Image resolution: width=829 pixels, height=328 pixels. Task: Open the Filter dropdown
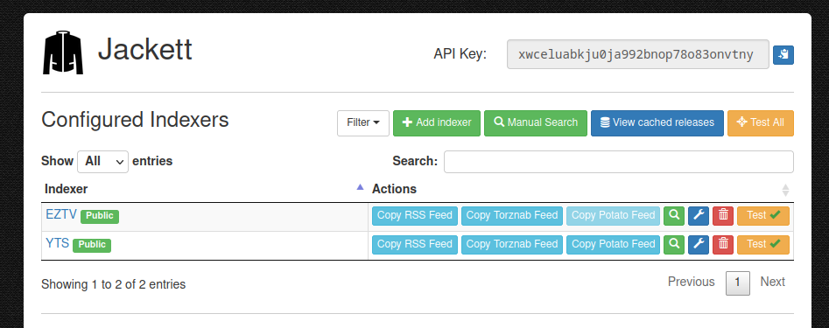tap(363, 123)
